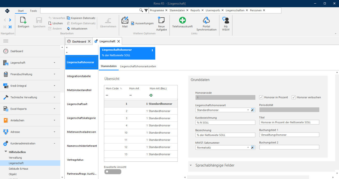Enable the Erweiterte Ansicht switch
The height and width of the screenshot is (179, 339).
113,172
